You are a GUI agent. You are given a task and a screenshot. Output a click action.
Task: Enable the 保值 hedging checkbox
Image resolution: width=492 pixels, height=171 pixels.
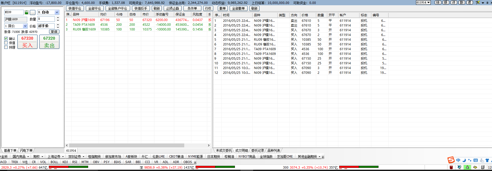point(6,43)
